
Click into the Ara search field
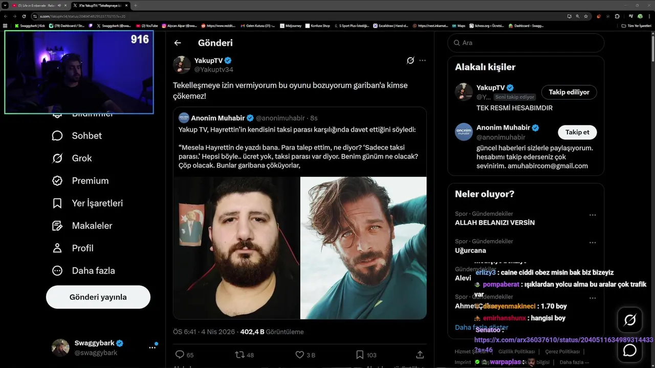(526, 43)
